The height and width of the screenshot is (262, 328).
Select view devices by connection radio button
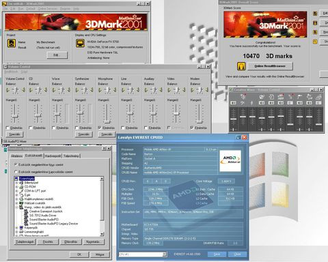pyautogui.click(x=16, y=172)
